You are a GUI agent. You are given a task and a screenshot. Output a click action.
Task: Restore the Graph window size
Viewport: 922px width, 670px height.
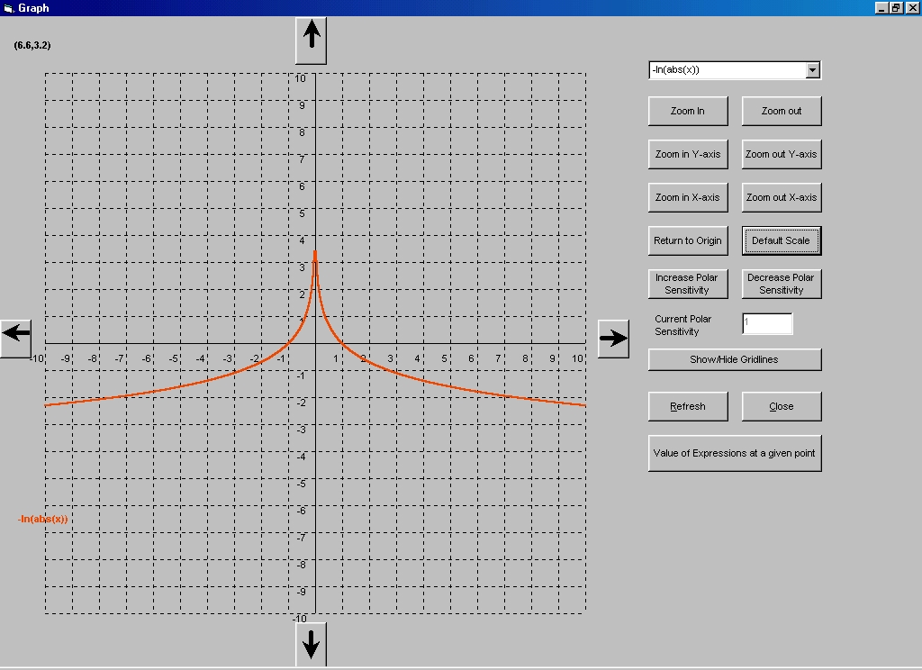896,7
